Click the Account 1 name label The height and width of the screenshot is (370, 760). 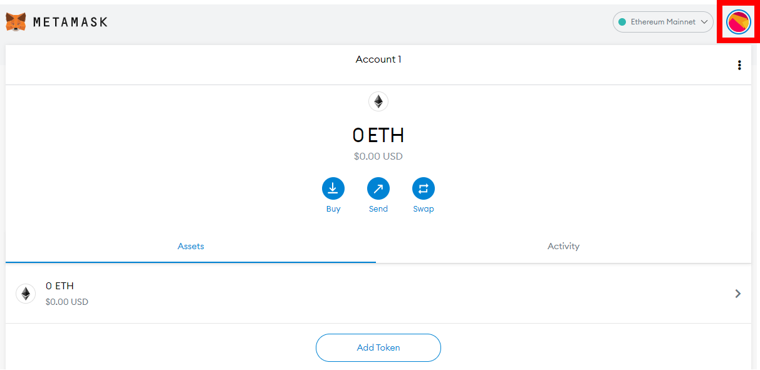pos(378,59)
